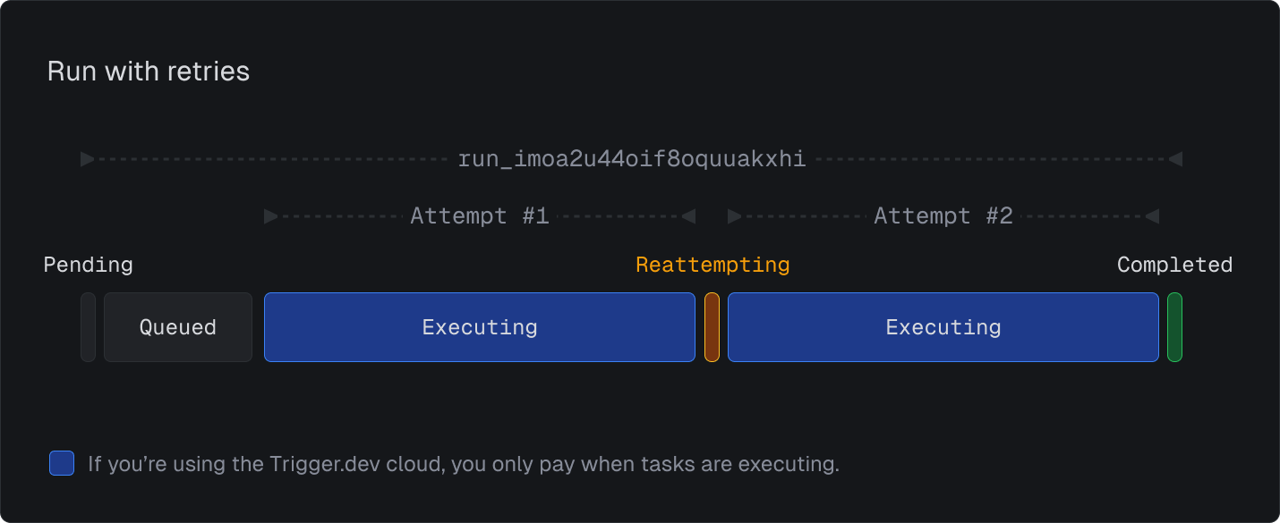Click the orange Reattempting segment
The image size is (1280, 523).
pos(712,327)
